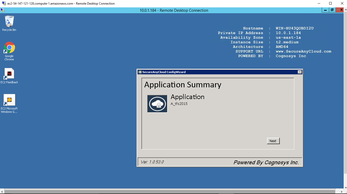Viewport: 347px width, 194px height.
Task: Maximize the outer Remote Desktop Connection window
Action: click(330, 4)
